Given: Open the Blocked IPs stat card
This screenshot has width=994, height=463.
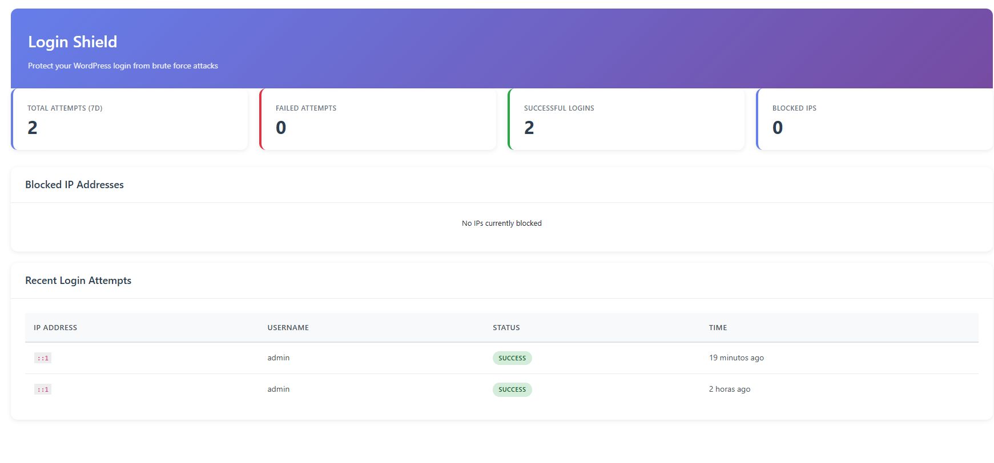Looking at the screenshot, I should coord(875,119).
